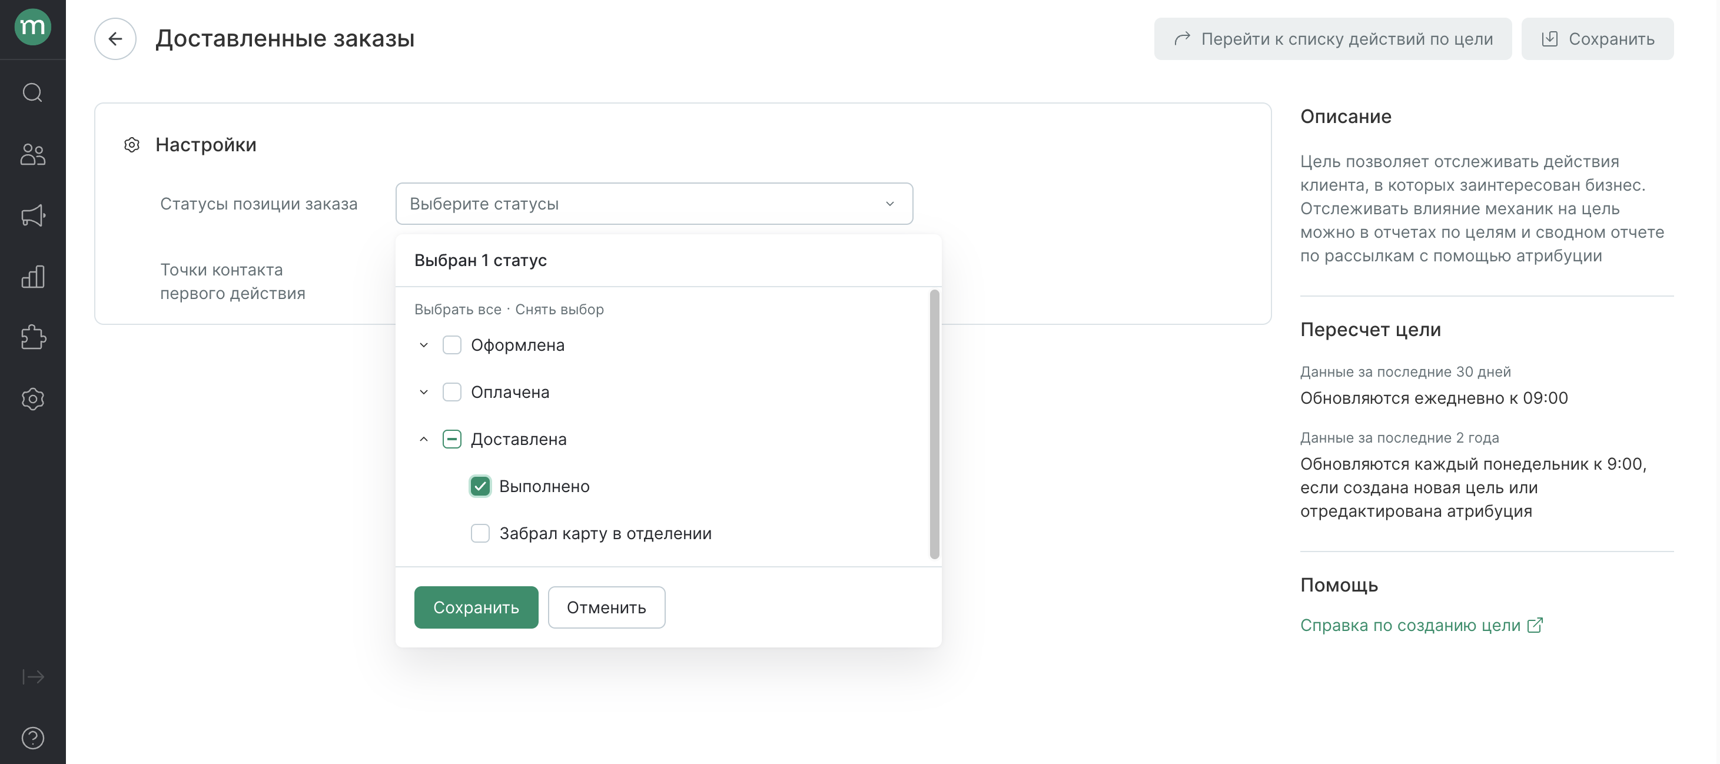Open the sidebar settings gear icon
1720x764 pixels.
tap(33, 398)
